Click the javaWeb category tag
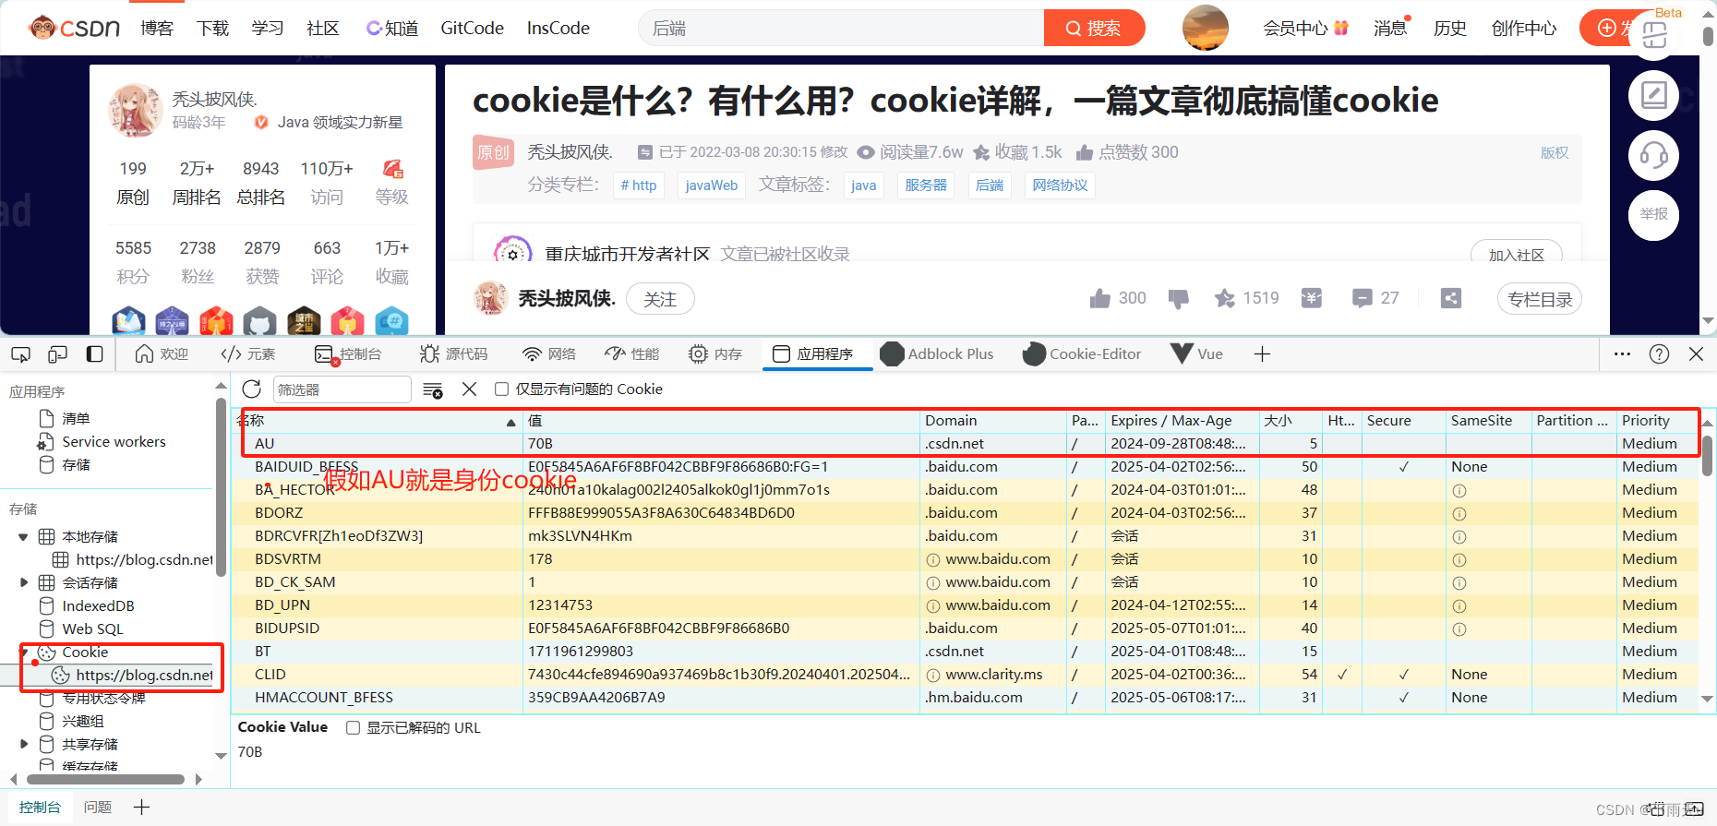This screenshot has height=826, width=1717. tap(712, 186)
